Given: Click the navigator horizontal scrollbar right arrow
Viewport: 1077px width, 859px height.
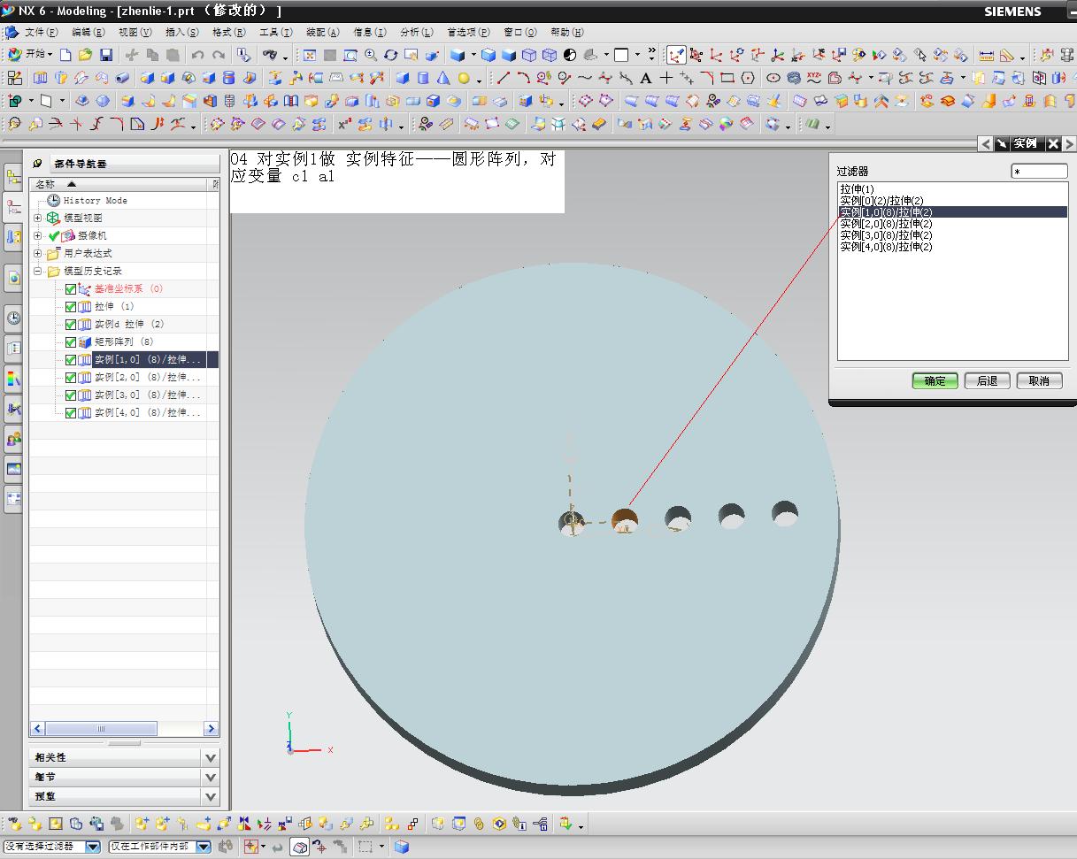Looking at the screenshot, I should coord(211,729).
